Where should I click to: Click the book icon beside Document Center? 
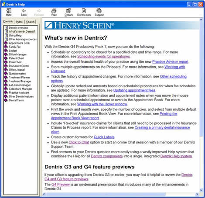[x=6, y=66]
